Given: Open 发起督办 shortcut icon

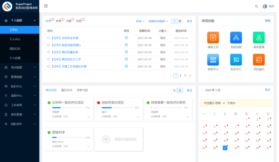Looking at the screenshot, I should [259, 60].
